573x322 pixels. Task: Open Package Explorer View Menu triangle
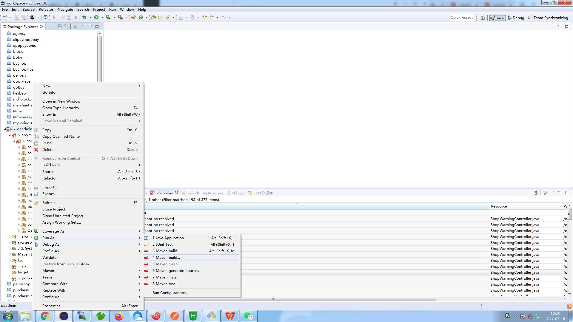84,26
